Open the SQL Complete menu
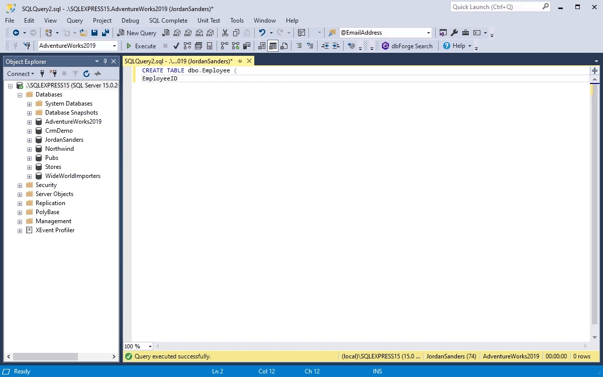 coord(168,21)
